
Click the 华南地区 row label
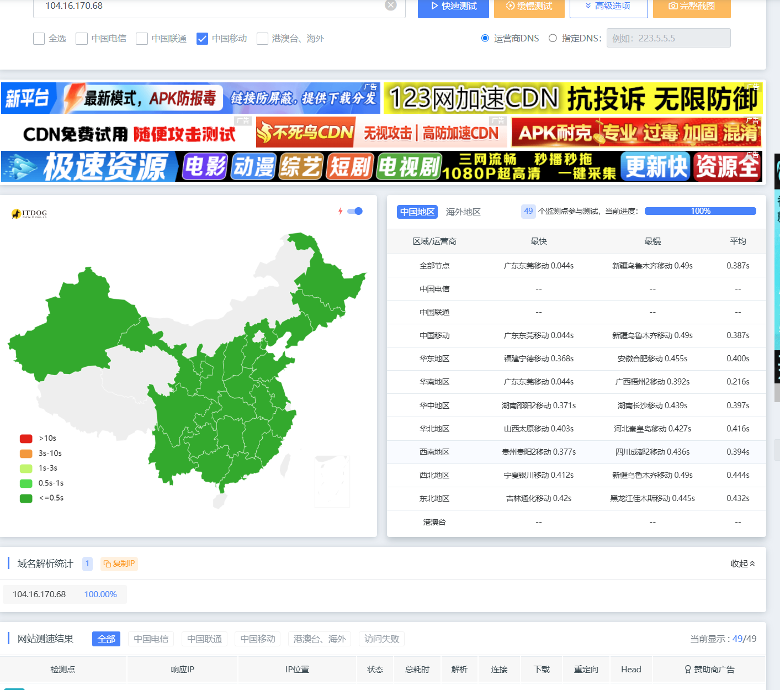[x=434, y=382]
